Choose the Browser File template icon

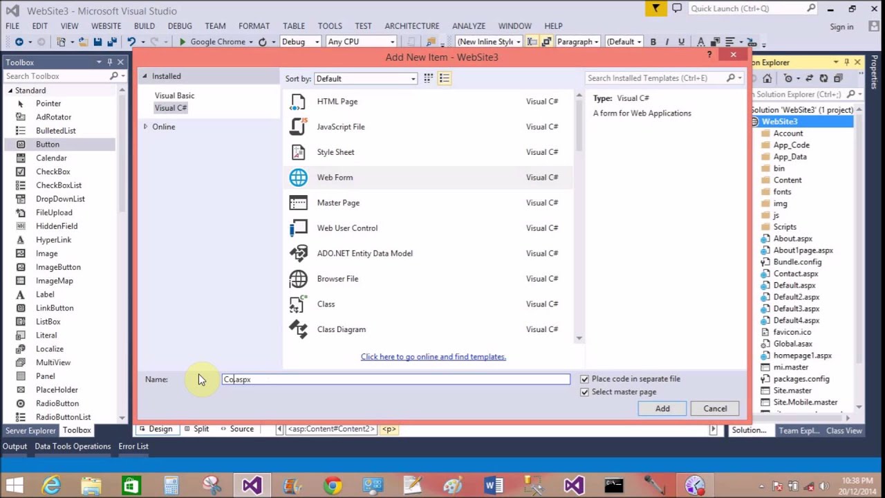(298, 279)
